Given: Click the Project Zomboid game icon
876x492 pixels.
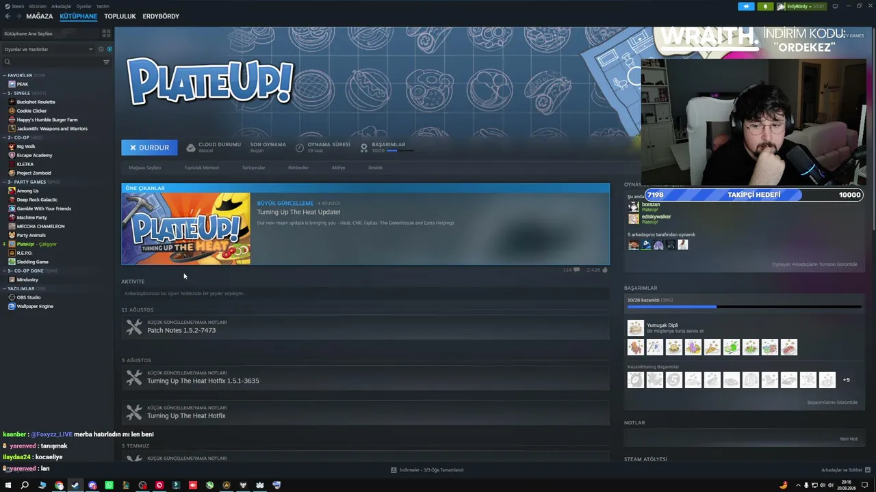Looking at the screenshot, I should pyautogui.click(x=12, y=173).
